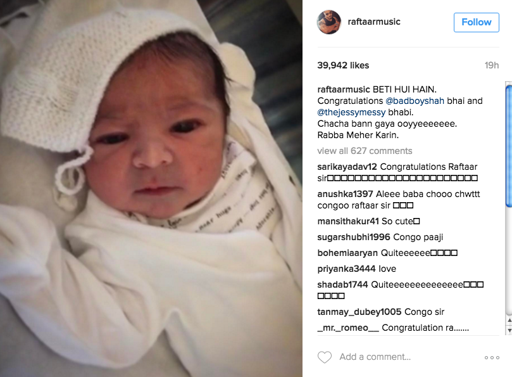Open the three-dot more options menu
Image resolution: width=512 pixels, height=377 pixels.
[x=492, y=357]
